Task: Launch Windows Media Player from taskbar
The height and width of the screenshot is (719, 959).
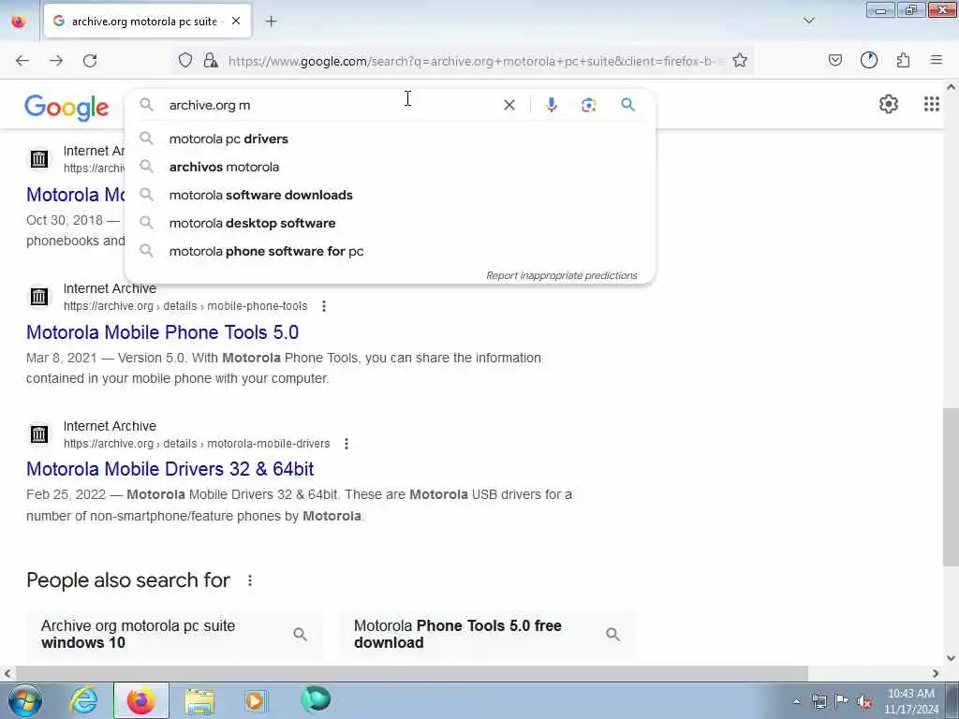Action: point(257,700)
